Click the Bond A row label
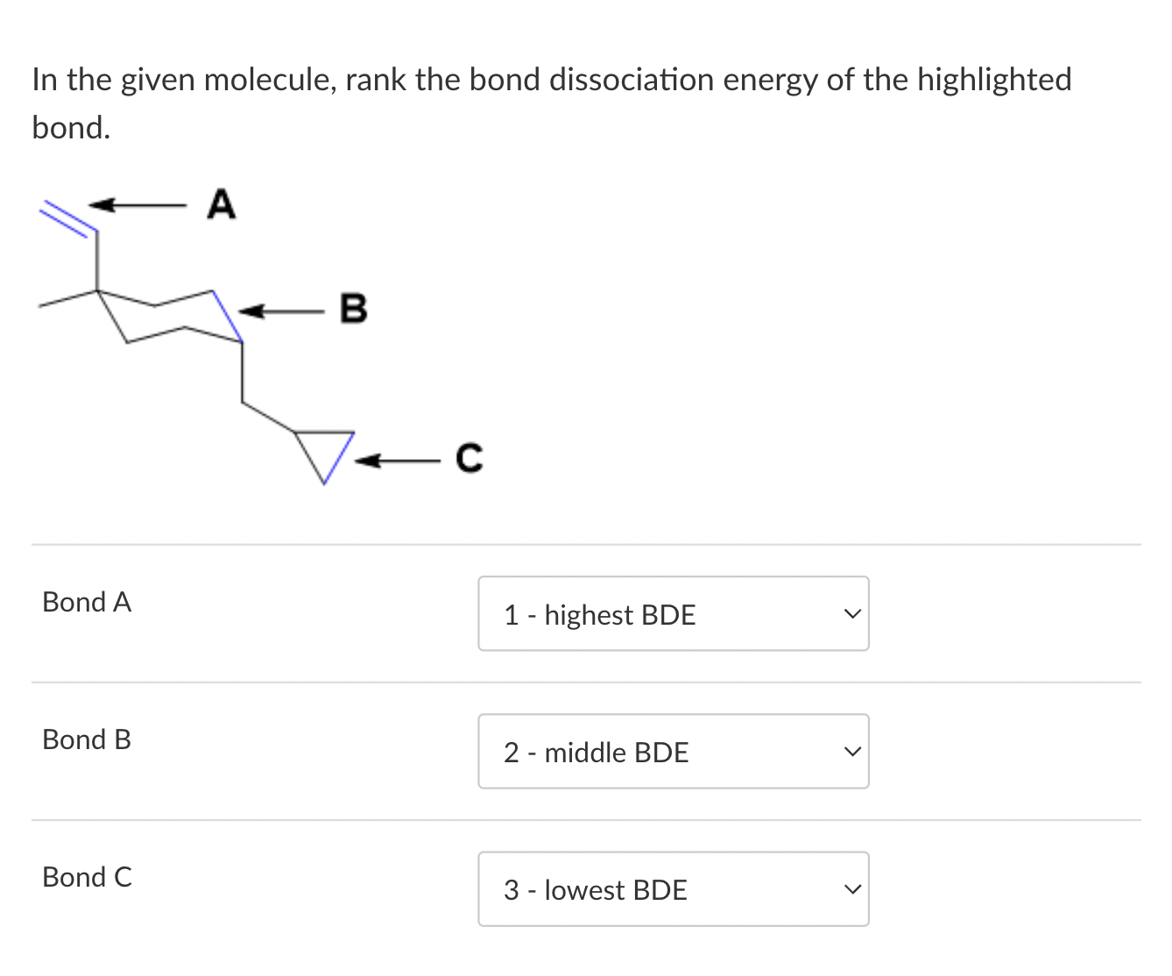 pos(87,602)
